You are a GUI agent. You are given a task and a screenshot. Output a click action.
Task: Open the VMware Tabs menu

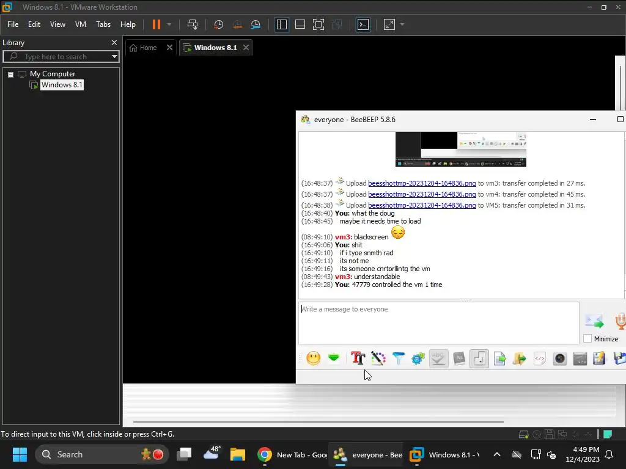pyautogui.click(x=103, y=24)
